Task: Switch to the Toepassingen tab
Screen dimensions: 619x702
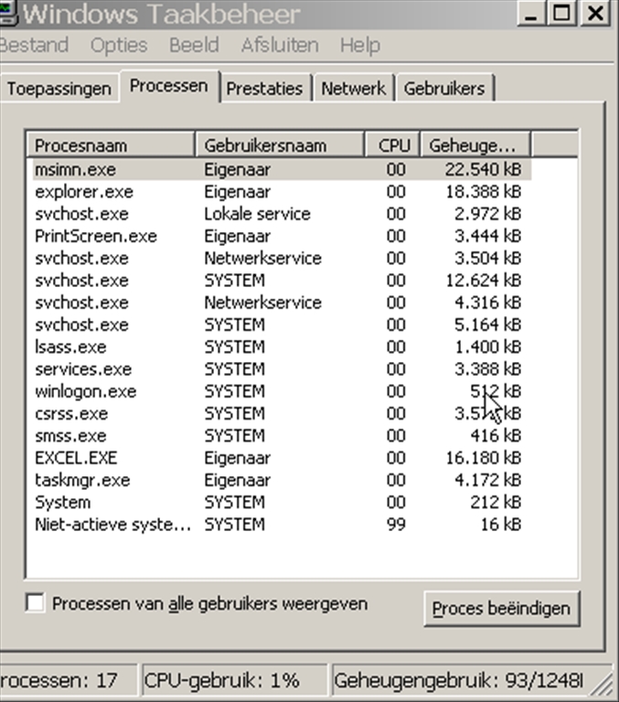Action: click(x=59, y=89)
